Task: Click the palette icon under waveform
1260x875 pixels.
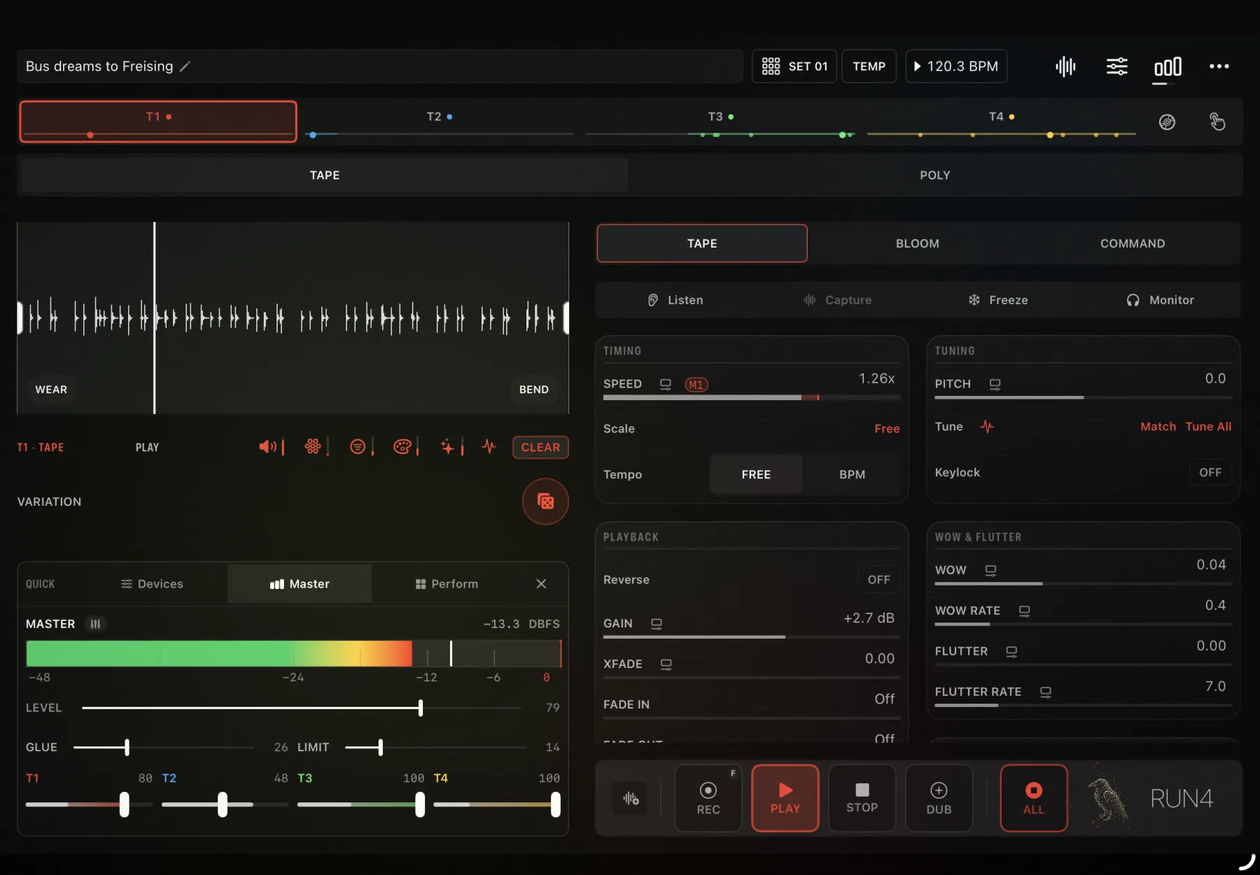Action: [x=402, y=447]
